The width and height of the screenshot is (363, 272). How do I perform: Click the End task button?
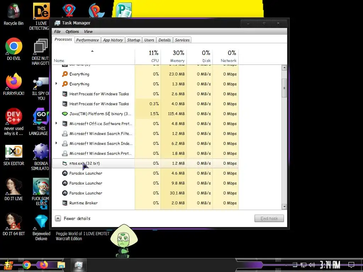[269, 218]
